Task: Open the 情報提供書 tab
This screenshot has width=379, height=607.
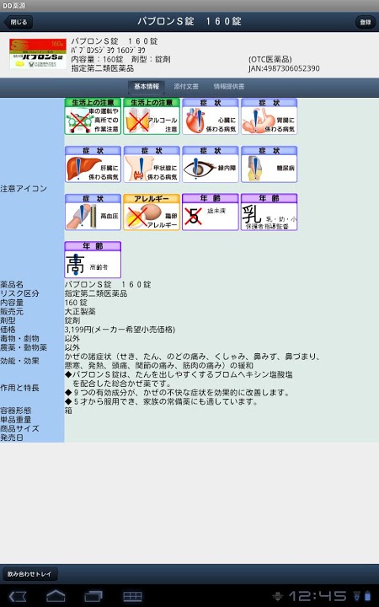Action: click(x=229, y=87)
